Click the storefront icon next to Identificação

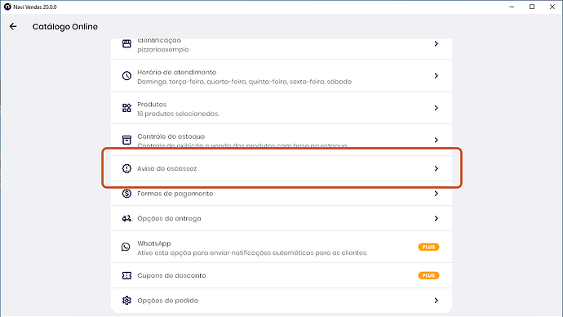(126, 44)
